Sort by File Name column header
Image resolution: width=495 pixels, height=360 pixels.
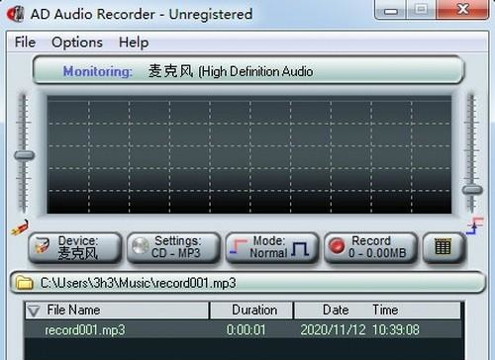[x=117, y=311]
